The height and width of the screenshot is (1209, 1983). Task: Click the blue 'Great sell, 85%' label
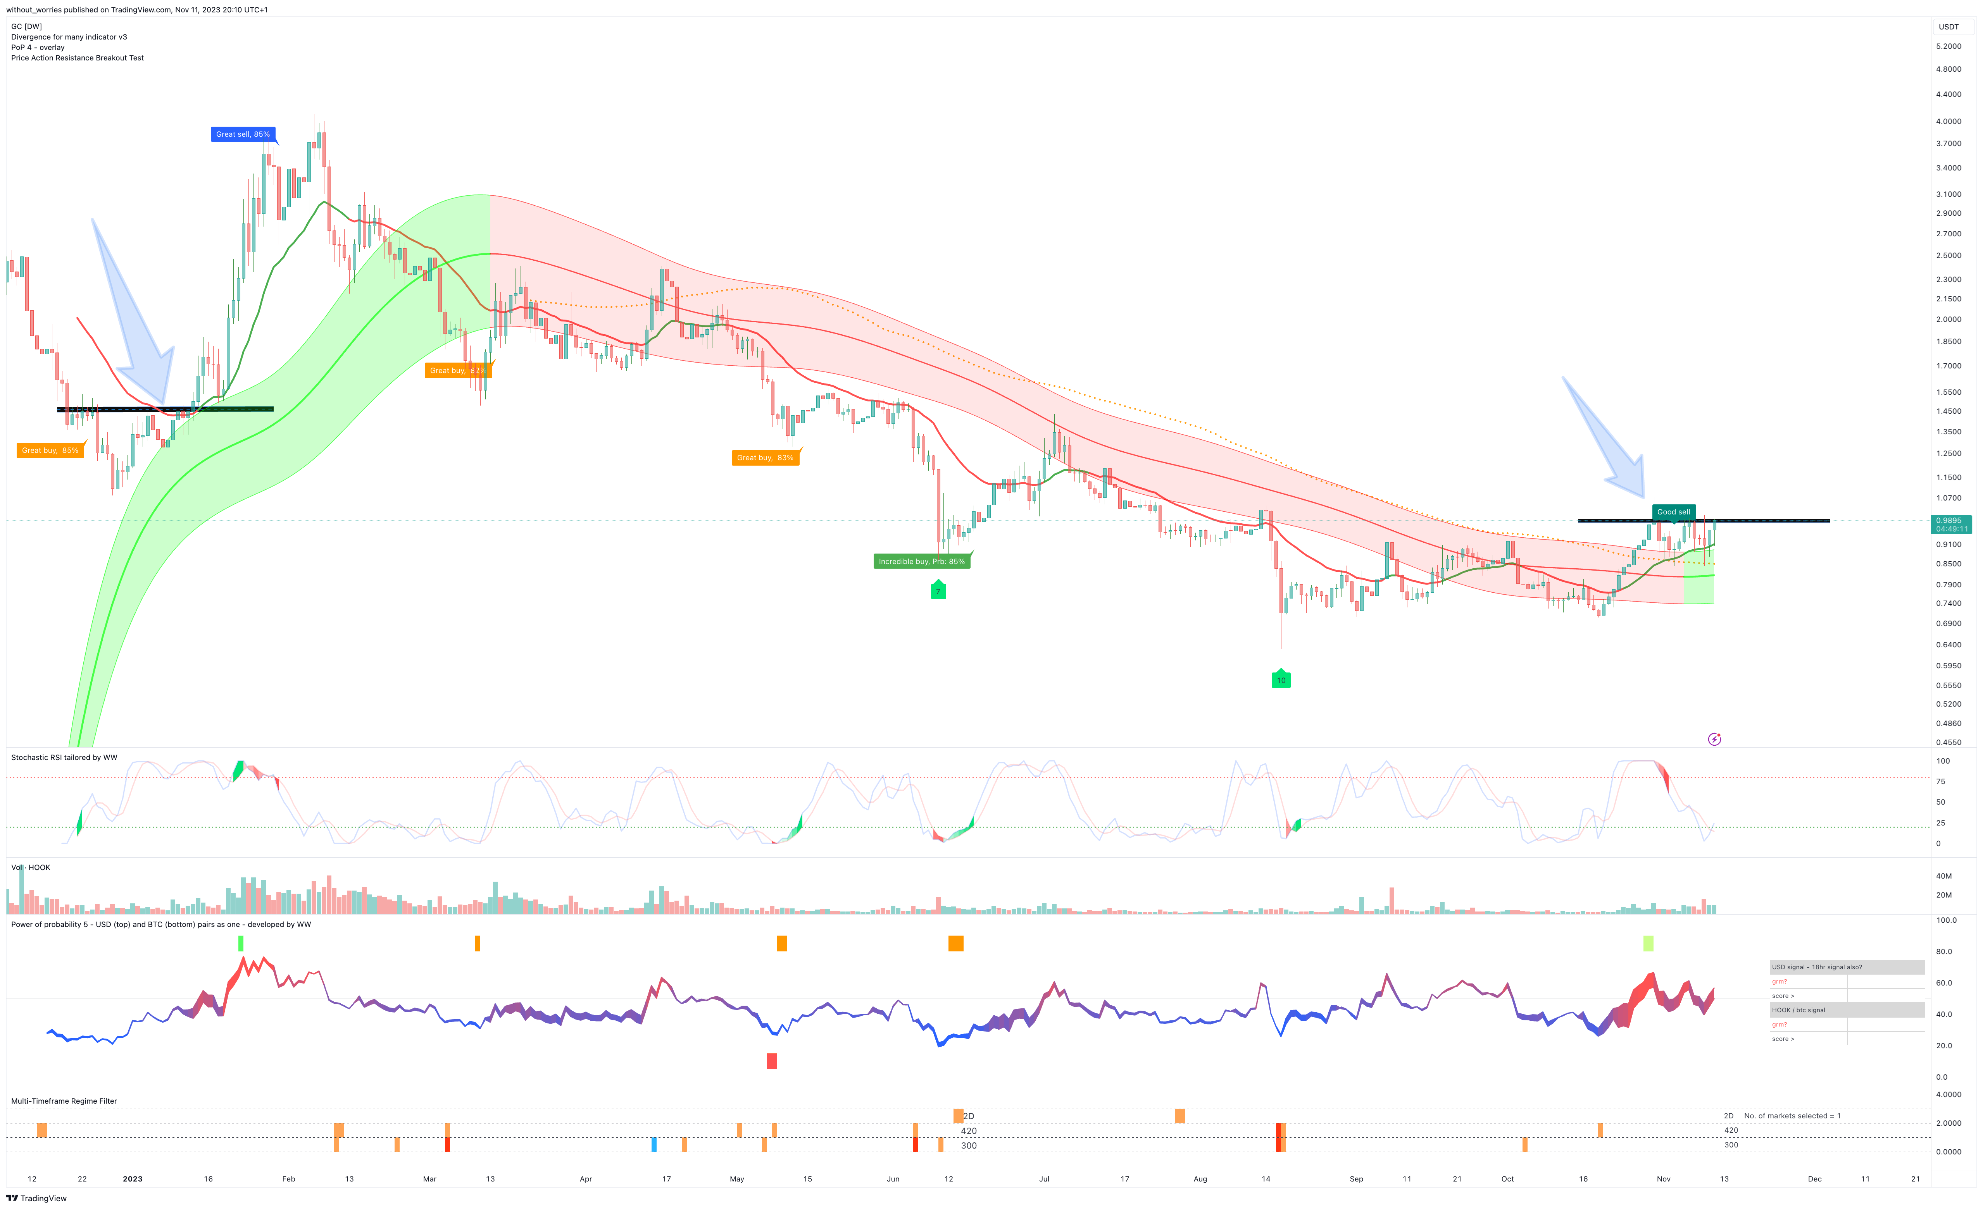[x=243, y=134]
